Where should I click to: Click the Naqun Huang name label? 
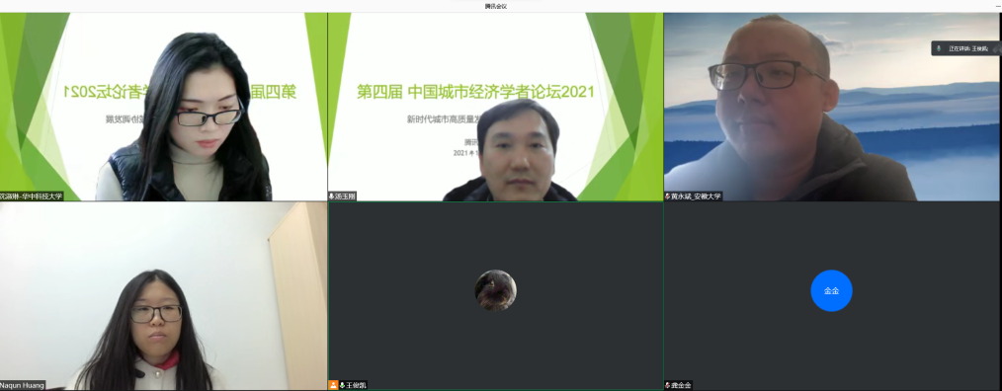[23, 385]
